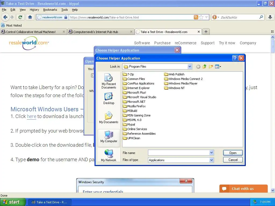The image size is (275, 206).
Task: Select the Mypal folder
Action: click(129, 124)
